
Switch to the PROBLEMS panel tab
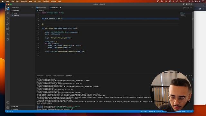[x=40, y=76]
